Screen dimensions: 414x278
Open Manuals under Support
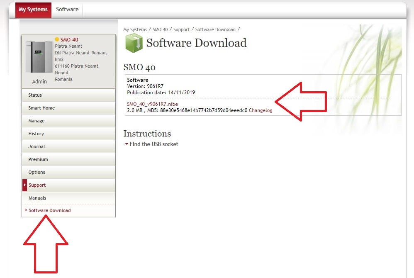[37, 198]
